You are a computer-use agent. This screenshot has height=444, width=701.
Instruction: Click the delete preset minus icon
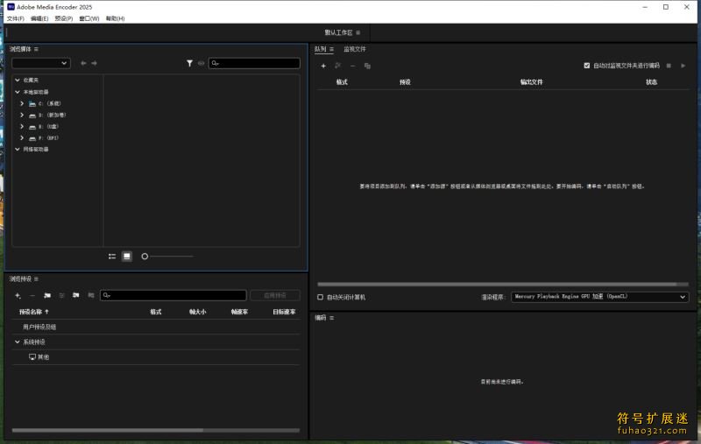click(x=32, y=295)
